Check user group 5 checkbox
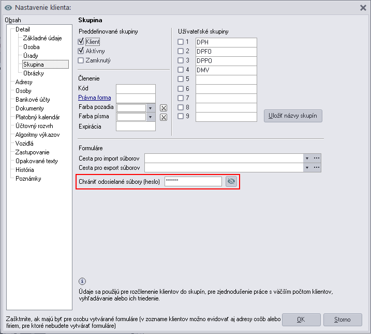This screenshot has width=371, height=334. click(181, 79)
